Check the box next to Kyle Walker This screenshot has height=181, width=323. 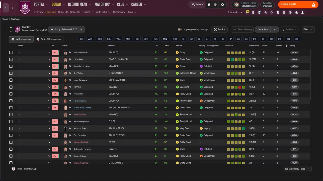[11, 73]
